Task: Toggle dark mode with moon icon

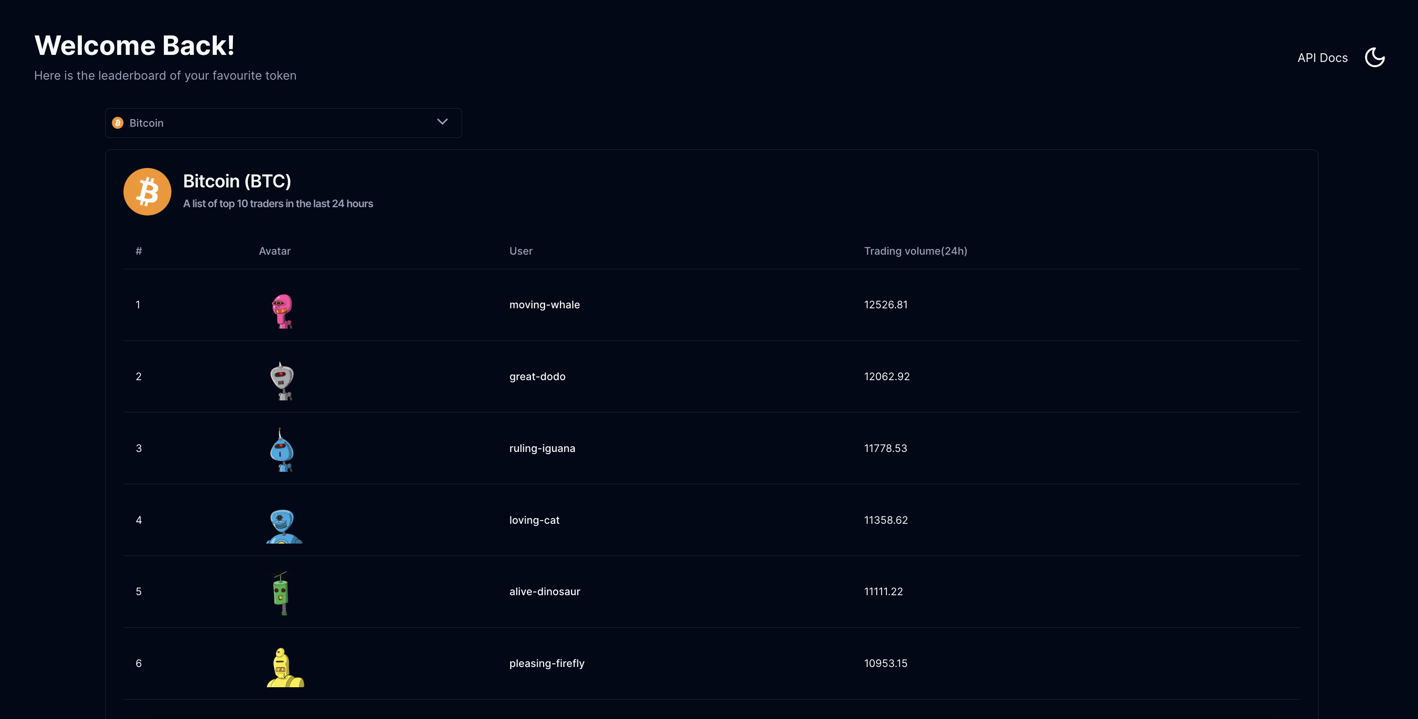Action: (x=1375, y=57)
